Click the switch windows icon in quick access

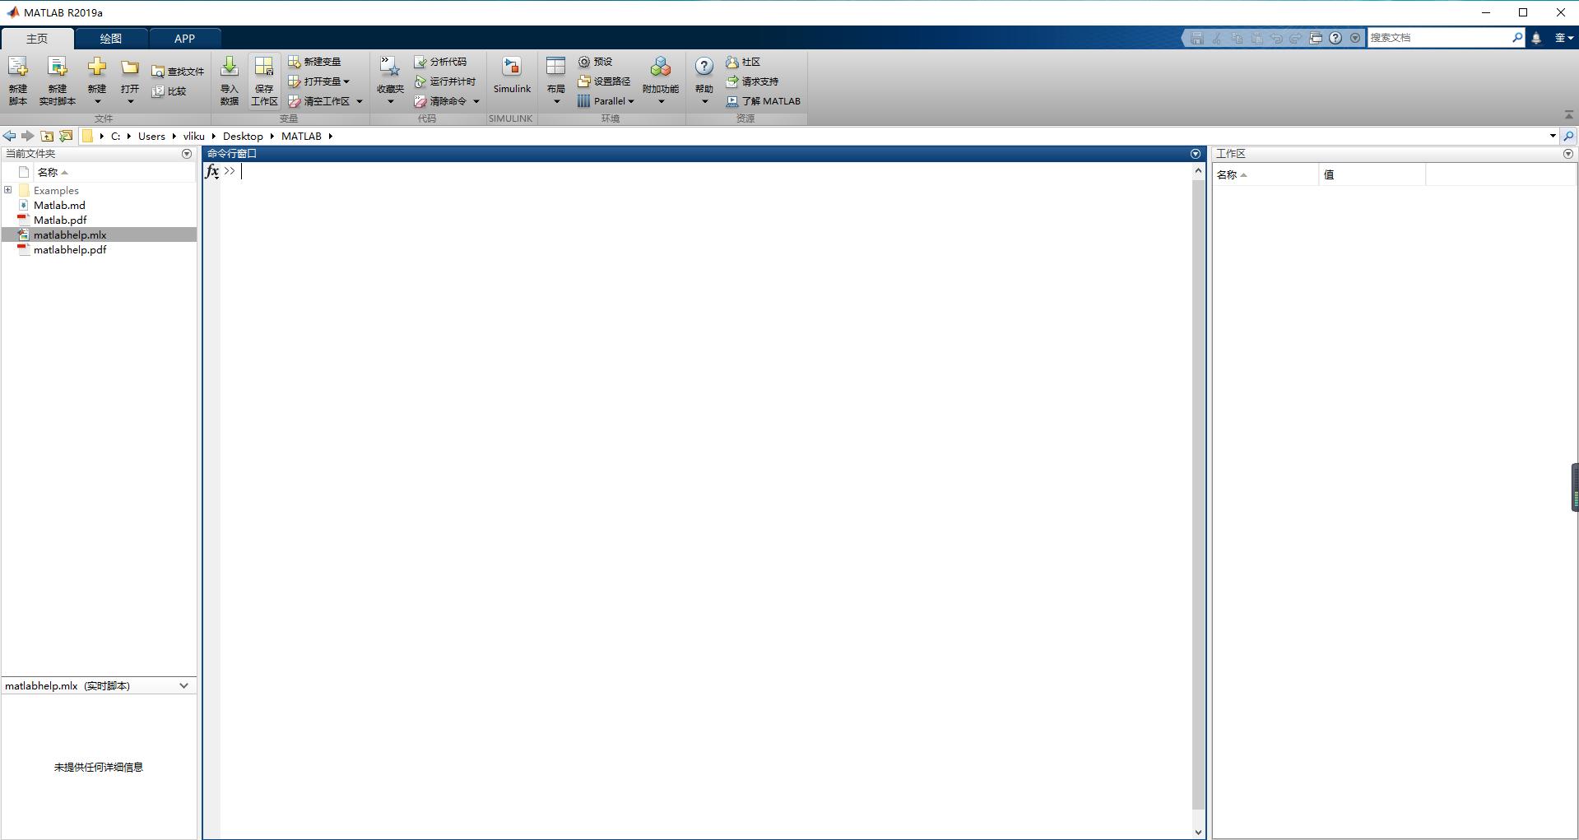coord(1316,38)
